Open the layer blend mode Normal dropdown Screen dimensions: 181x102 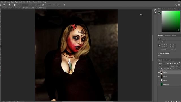pyautogui.click(x=164, y=66)
